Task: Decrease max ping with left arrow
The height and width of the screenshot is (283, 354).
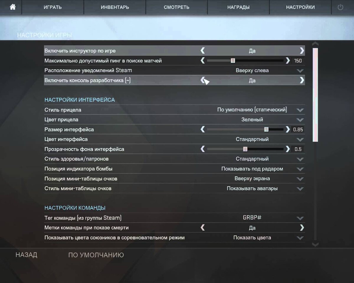Action: click(x=203, y=60)
